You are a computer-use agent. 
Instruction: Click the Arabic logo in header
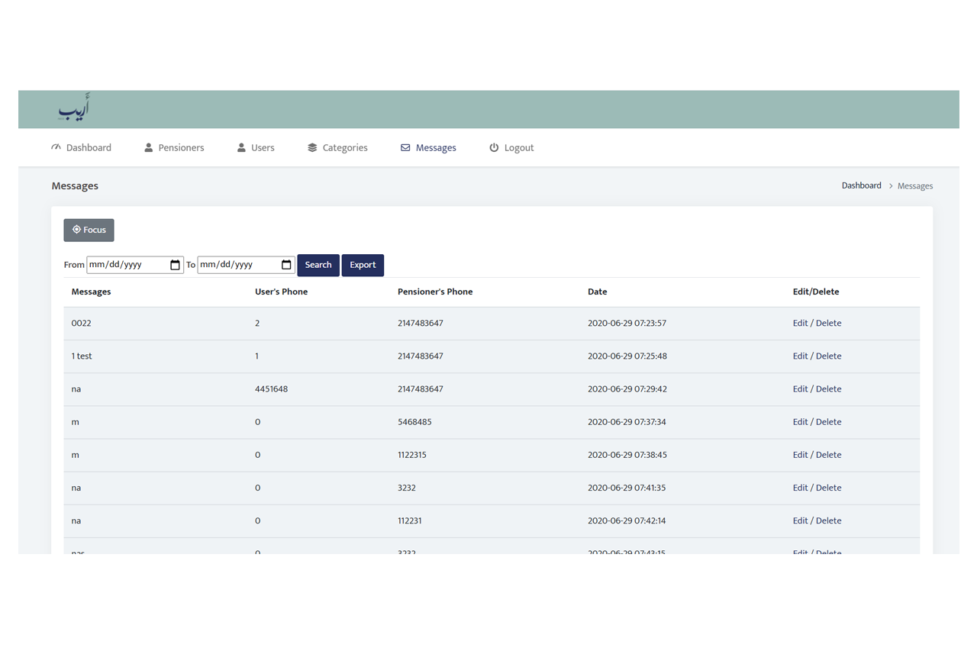pyautogui.click(x=74, y=108)
